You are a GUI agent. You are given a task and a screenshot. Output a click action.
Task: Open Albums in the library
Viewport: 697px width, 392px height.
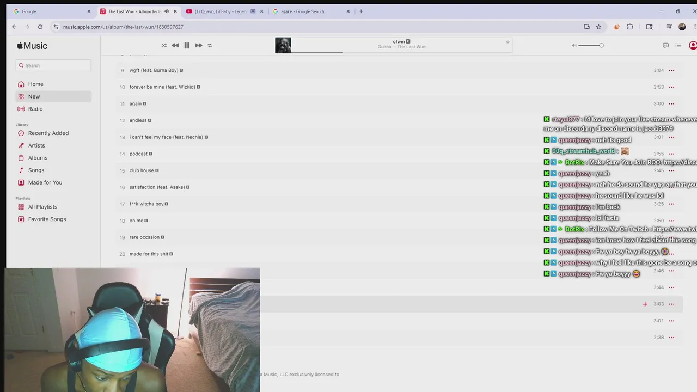tap(53, 158)
